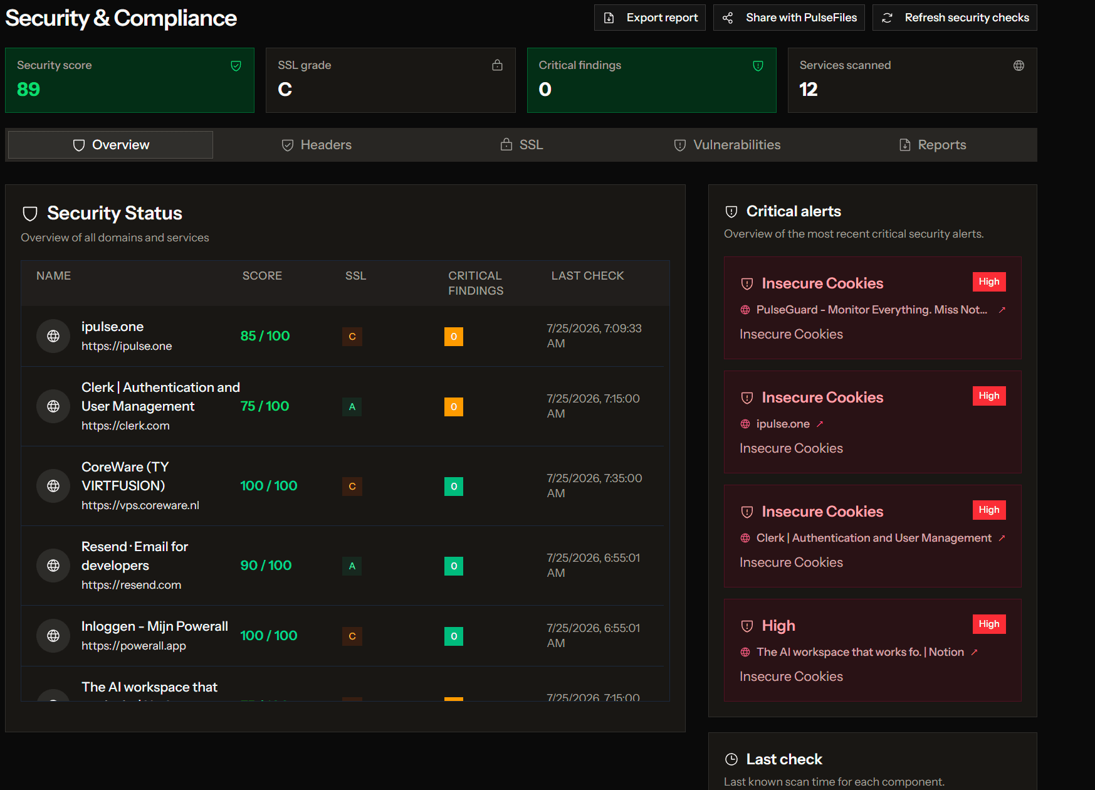
Task: Click the shield icon on Critical findings card
Action: click(758, 66)
